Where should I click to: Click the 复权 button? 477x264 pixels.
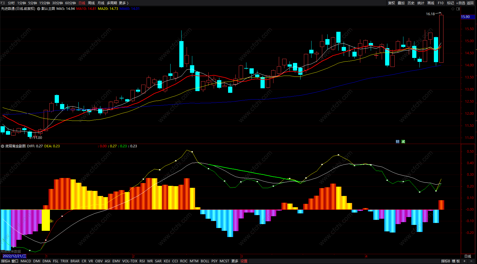point(392,3)
